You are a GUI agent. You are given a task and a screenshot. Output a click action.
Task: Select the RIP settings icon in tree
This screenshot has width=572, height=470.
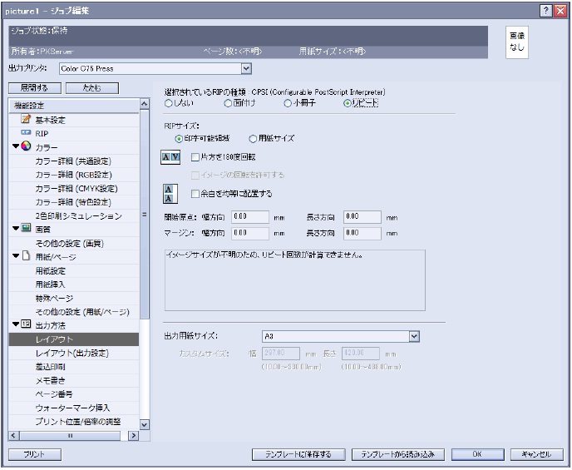tap(25, 133)
